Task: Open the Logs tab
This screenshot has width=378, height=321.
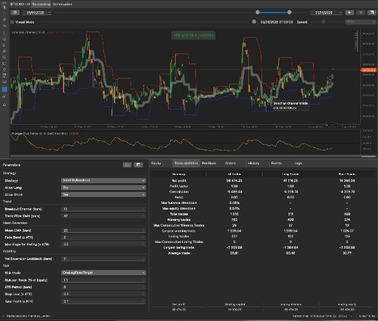Action: (x=298, y=163)
